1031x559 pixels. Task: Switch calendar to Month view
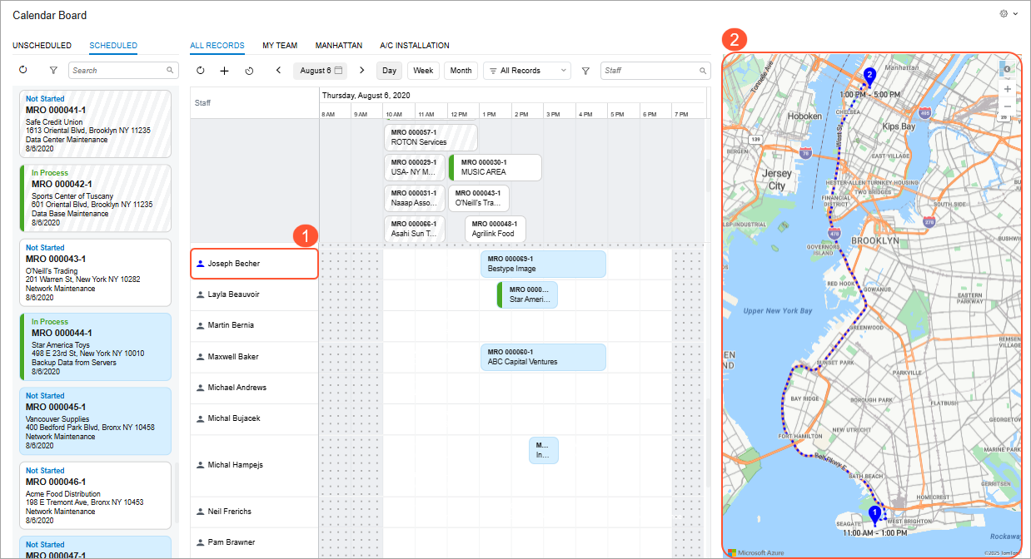pyautogui.click(x=461, y=71)
